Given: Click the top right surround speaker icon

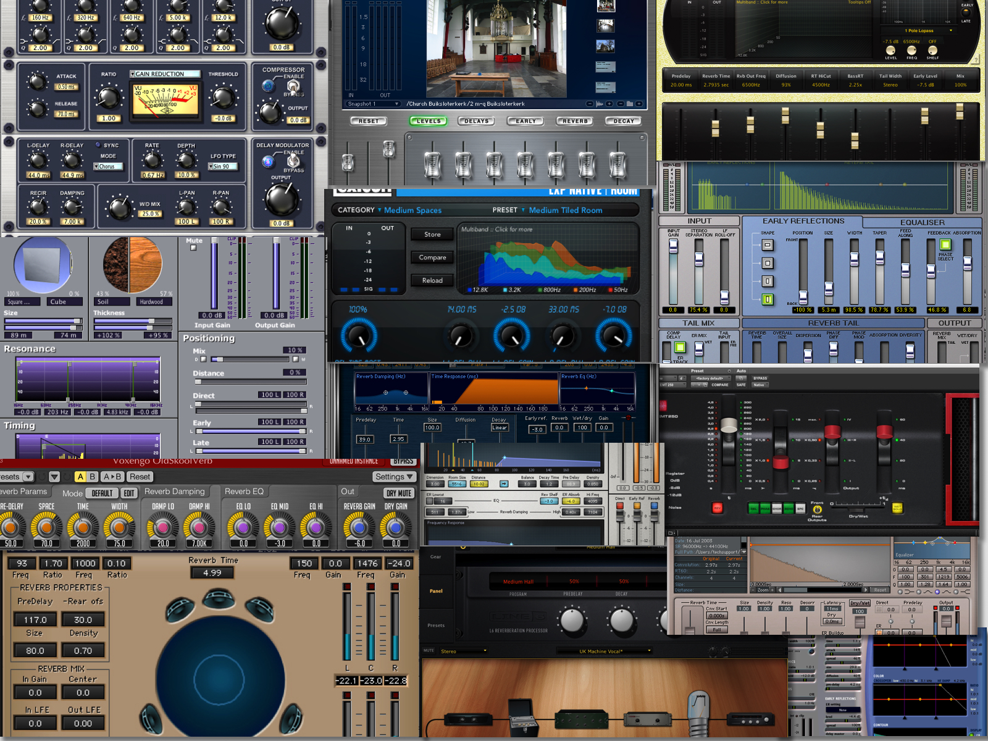Looking at the screenshot, I should coord(259,608).
